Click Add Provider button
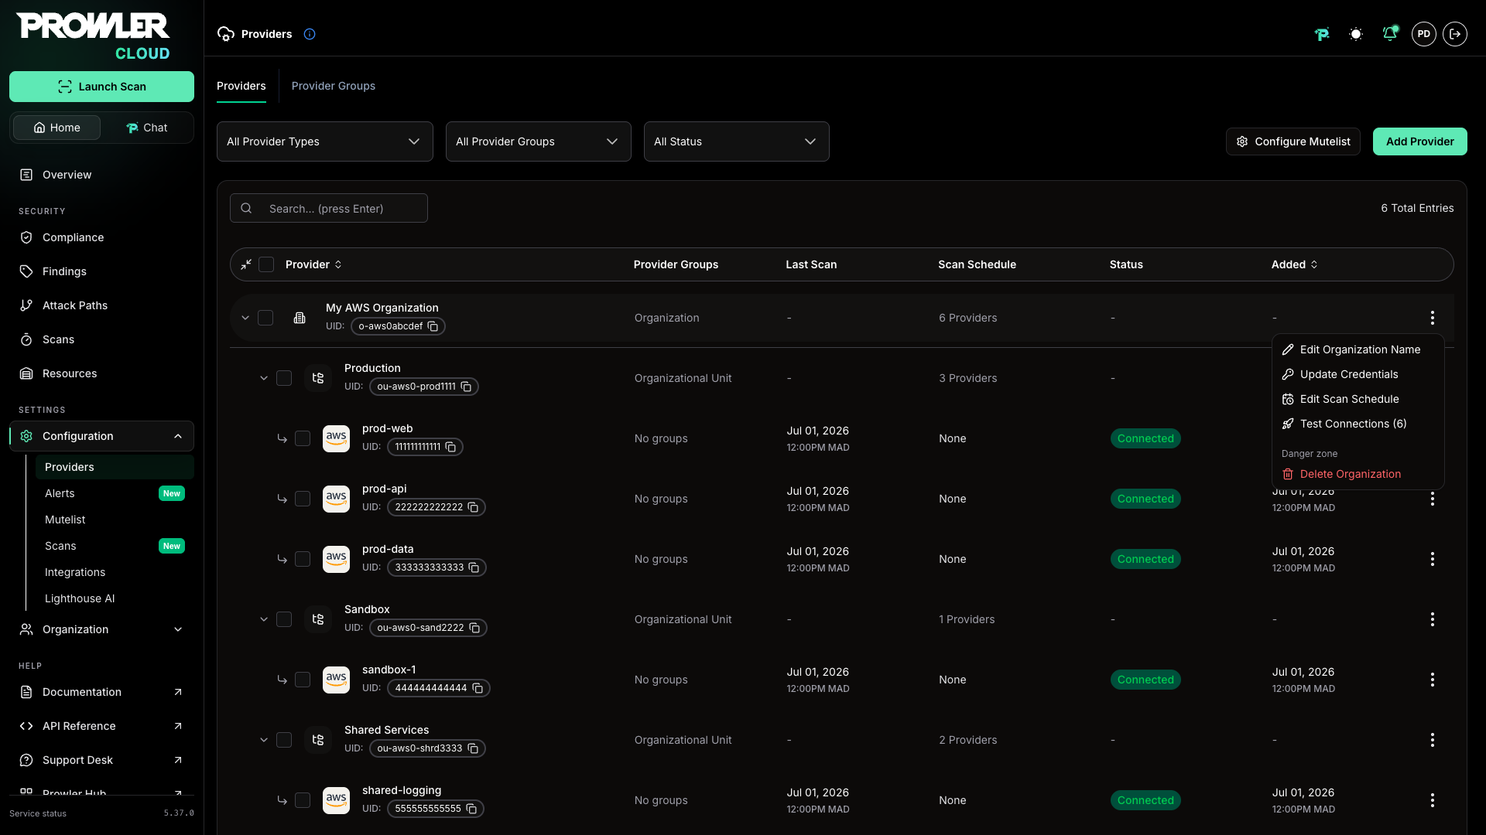This screenshot has width=1486, height=835. point(1420,141)
